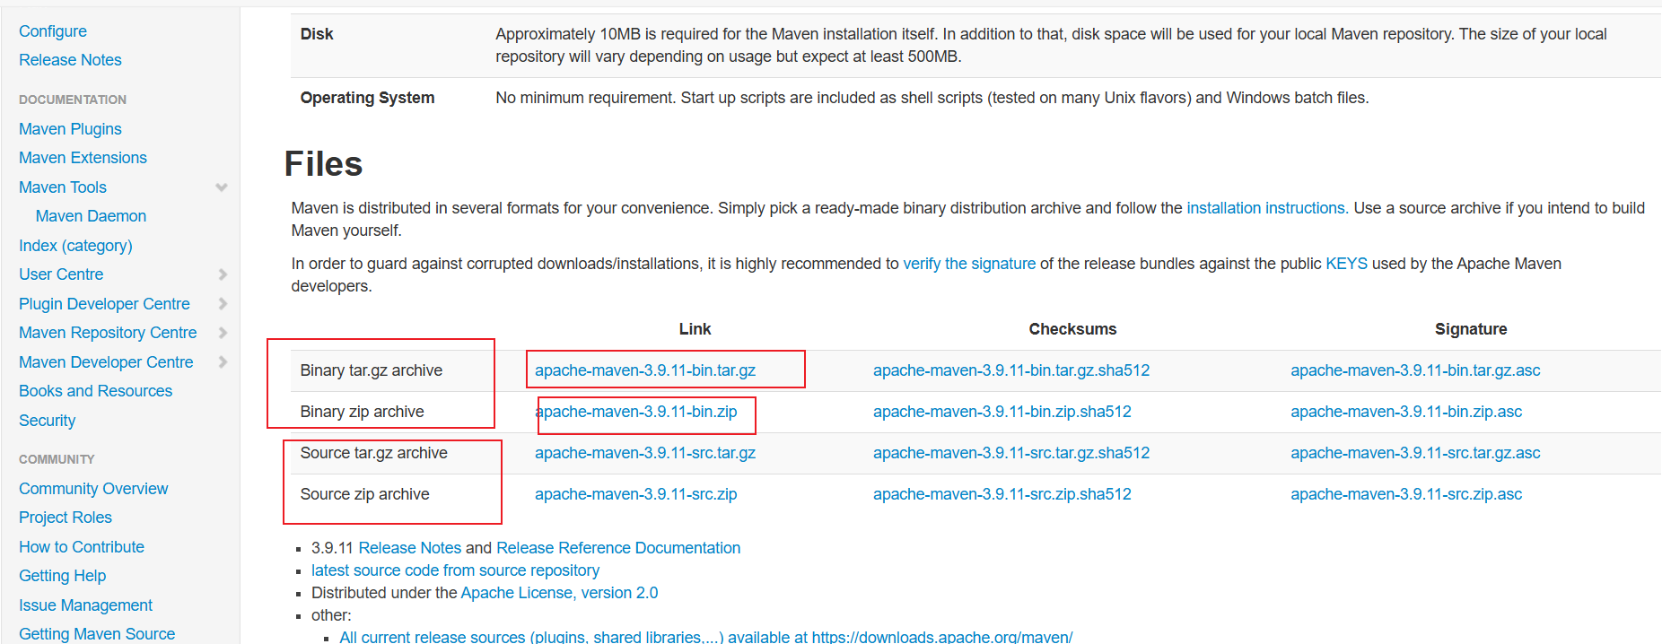Screen dimensions: 1662x644
Task: Open bin.tar.gz.asc signature link
Action: (x=1415, y=370)
